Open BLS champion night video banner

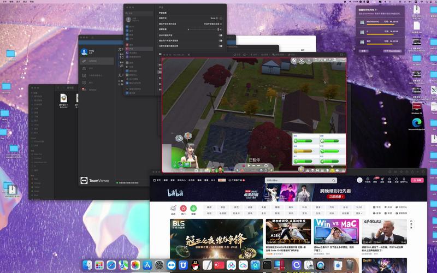216,239
